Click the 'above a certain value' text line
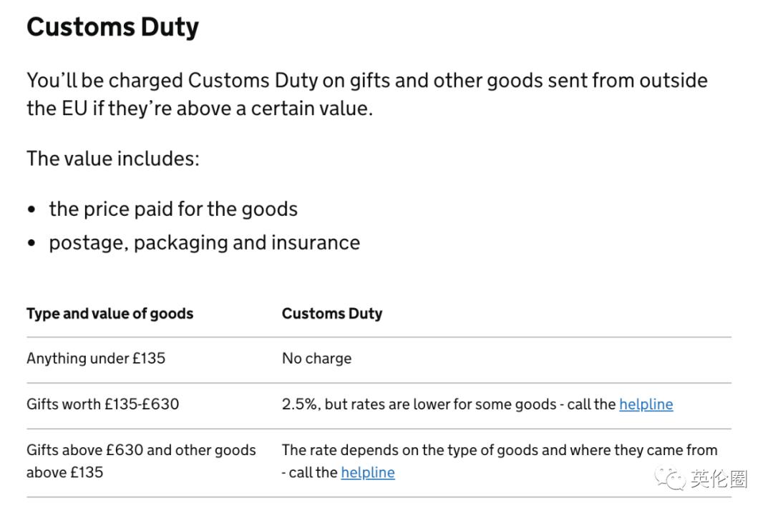This screenshot has width=773, height=513. [200, 109]
